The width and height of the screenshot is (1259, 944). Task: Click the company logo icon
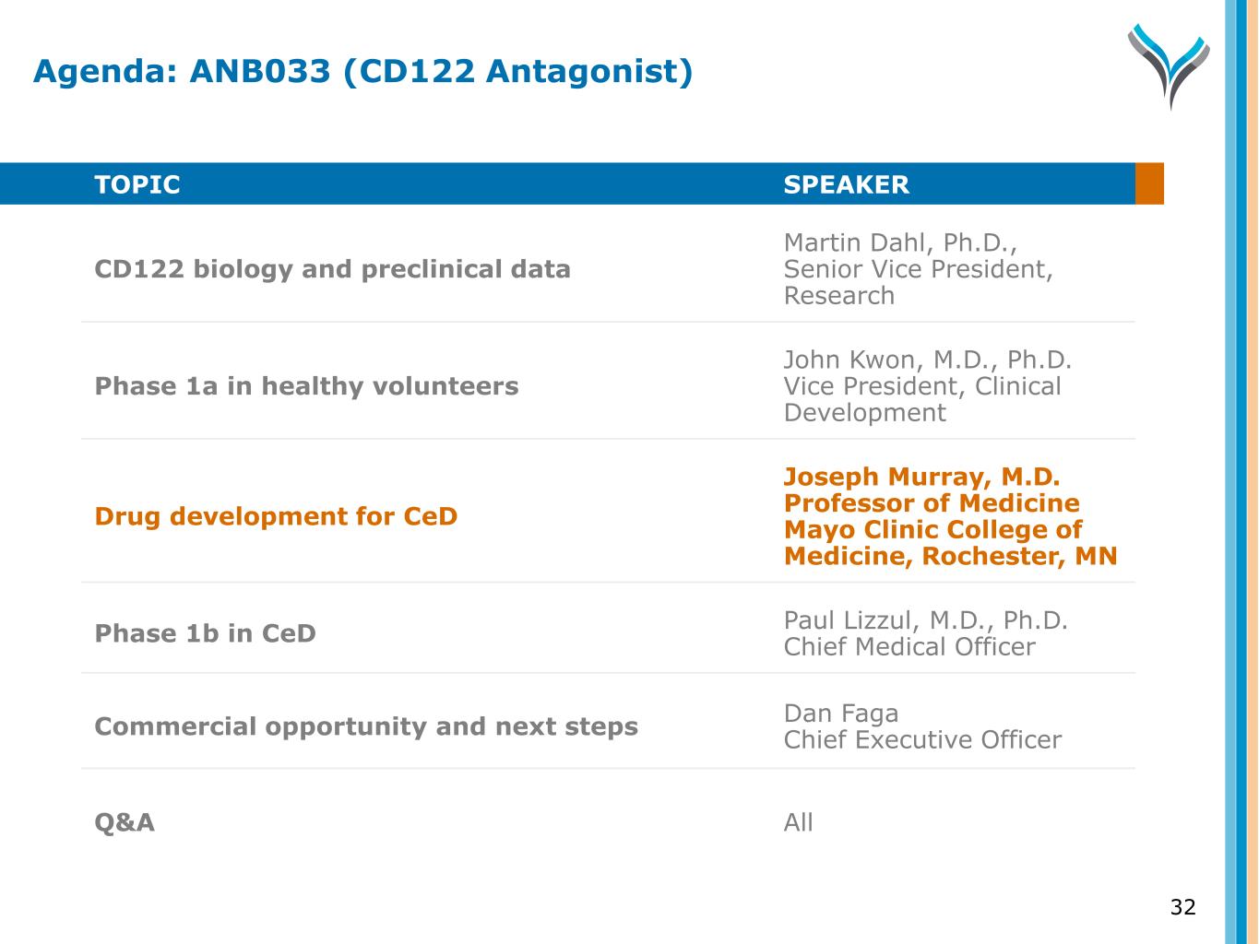pos(1168,65)
